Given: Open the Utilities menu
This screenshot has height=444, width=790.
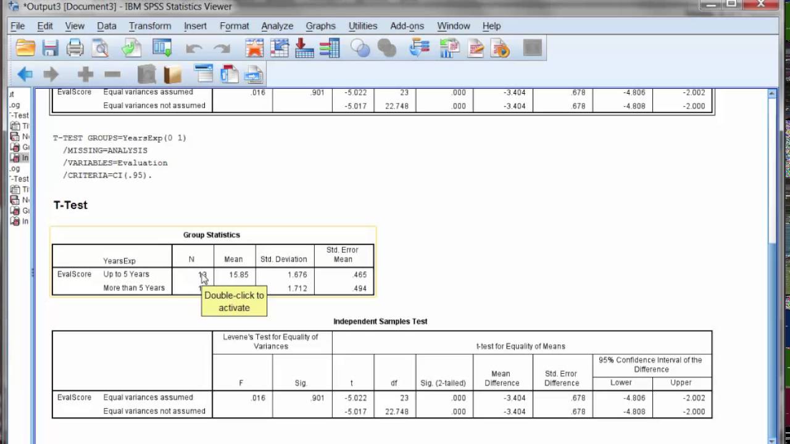Looking at the screenshot, I should click(x=363, y=26).
